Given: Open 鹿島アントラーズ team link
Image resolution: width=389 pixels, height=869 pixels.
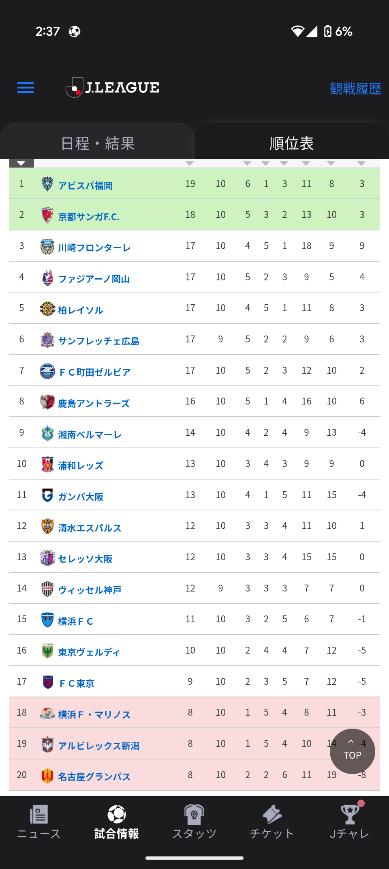Looking at the screenshot, I should tap(94, 403).
